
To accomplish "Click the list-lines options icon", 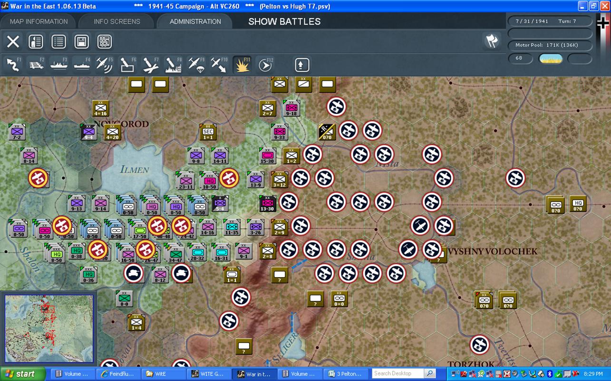I will point(58,42).
